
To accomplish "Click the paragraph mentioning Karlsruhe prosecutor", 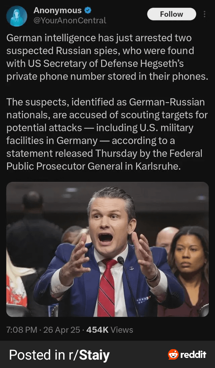I will (107, 134).
